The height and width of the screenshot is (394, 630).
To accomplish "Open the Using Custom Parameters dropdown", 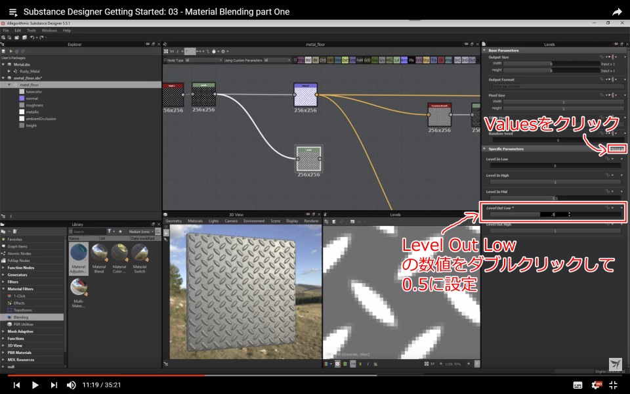I will coord(277,60).
